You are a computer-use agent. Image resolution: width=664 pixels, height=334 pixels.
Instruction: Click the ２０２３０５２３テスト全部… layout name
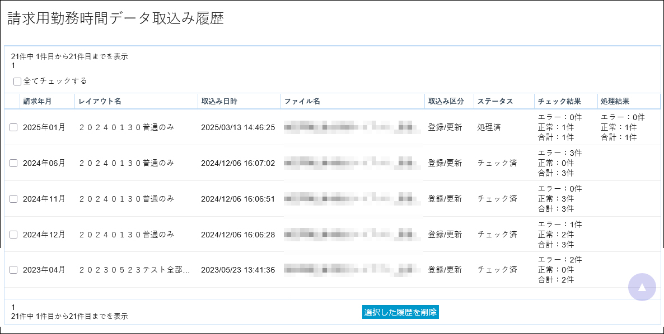pyautogui.click(x=135, y=270)
